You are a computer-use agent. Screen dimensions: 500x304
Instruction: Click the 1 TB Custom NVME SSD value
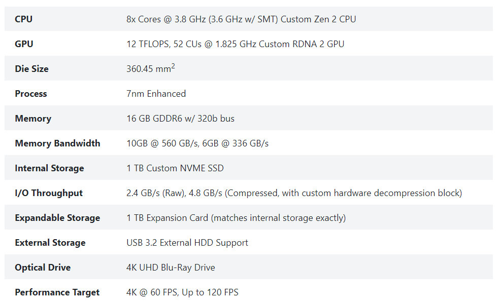175,168
